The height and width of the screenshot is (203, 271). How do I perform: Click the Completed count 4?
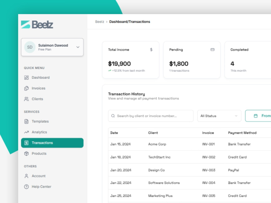(x=232, y=64)
